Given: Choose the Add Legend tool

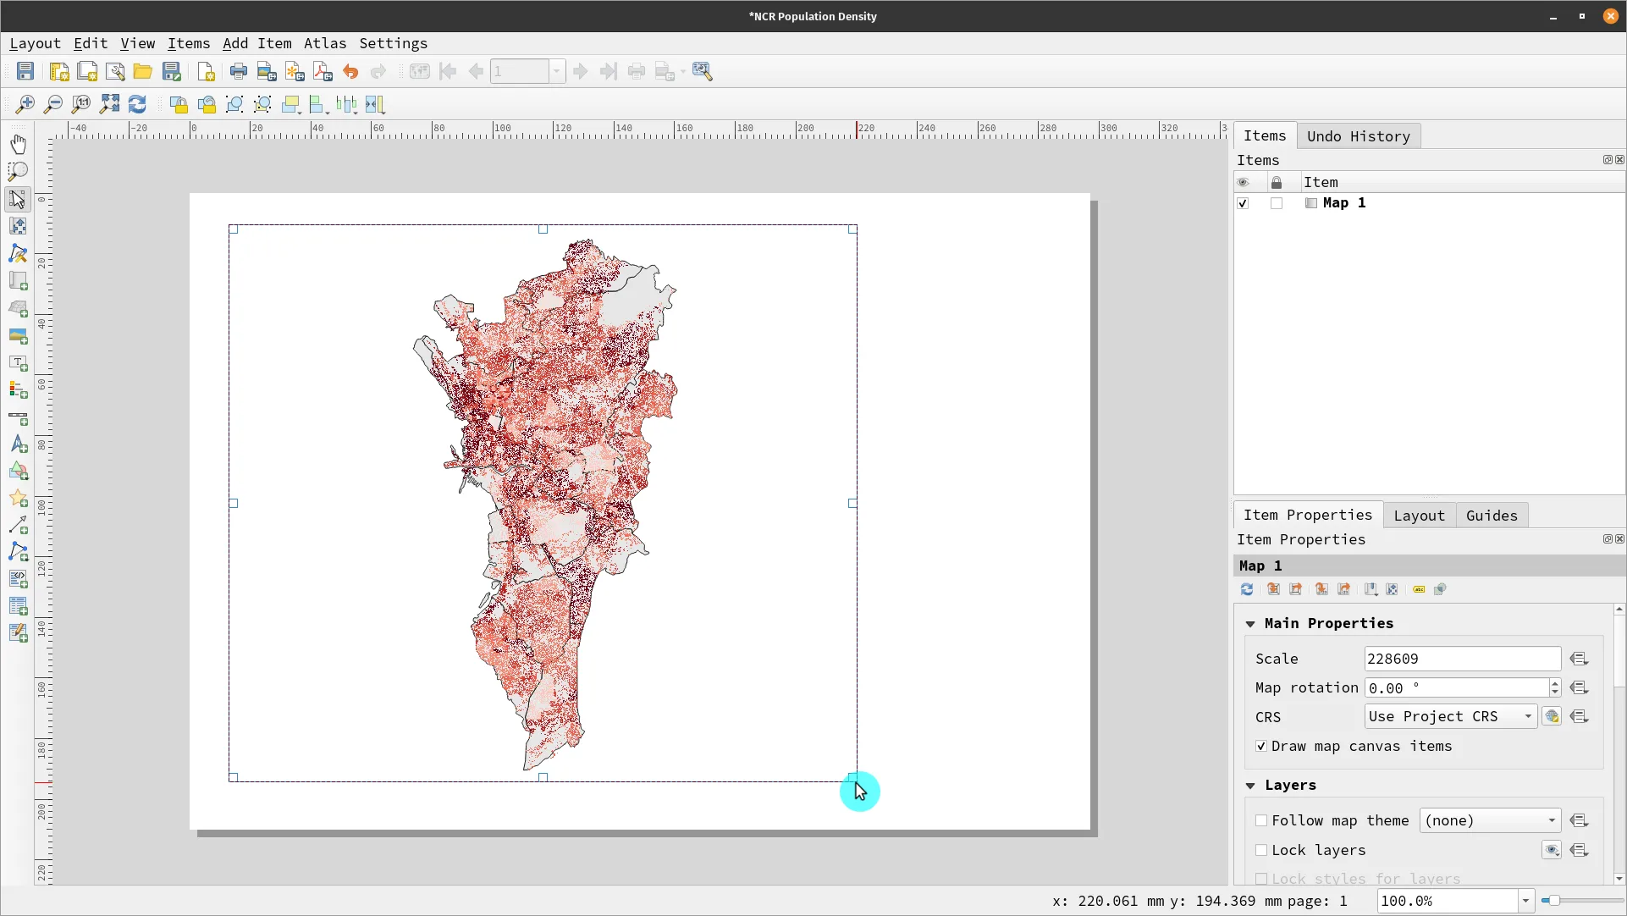Looking at the screenshot, I should [x=18, y=390].
